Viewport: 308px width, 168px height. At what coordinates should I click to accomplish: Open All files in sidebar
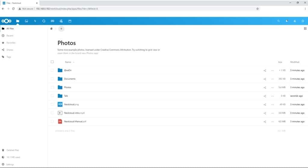coord(10,29)
